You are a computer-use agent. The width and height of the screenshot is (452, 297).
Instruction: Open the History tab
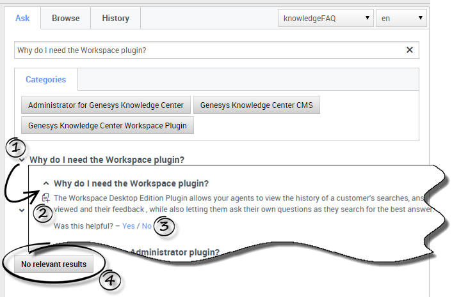115,18
